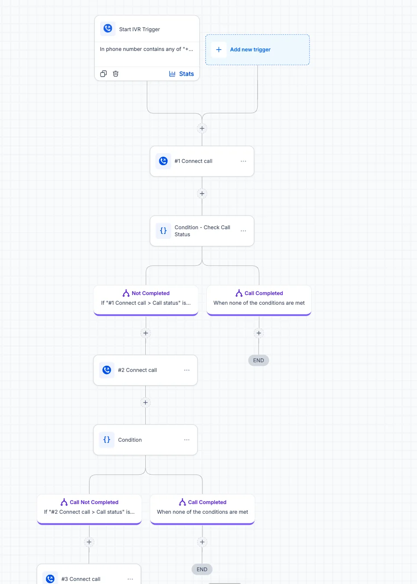Click braces icon of the plain Condition node
This screenshot has width=417, height=584.
pos(107,440)
